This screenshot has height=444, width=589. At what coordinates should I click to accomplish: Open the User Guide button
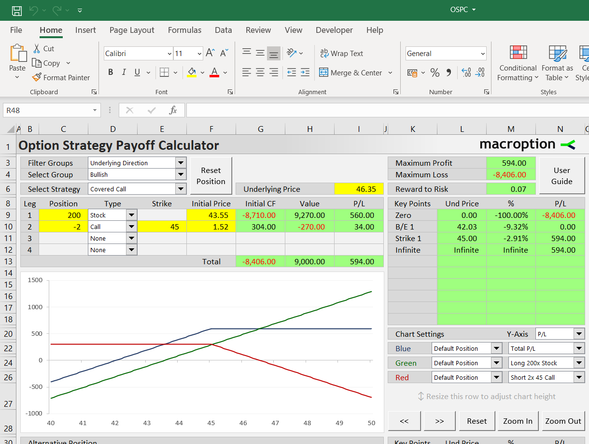tap(561, 176)
